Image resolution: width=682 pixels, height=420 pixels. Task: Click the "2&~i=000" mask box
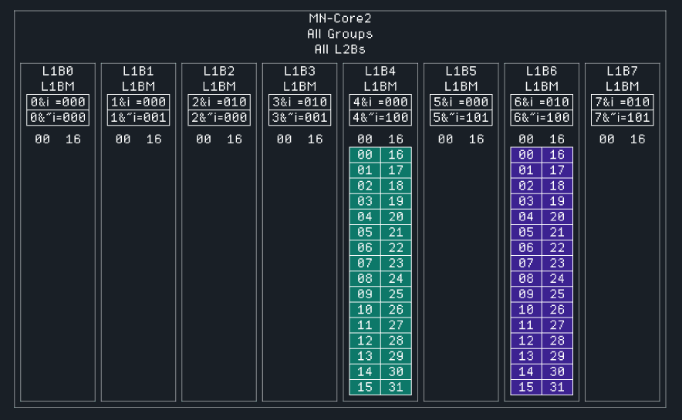pos(219,118)
